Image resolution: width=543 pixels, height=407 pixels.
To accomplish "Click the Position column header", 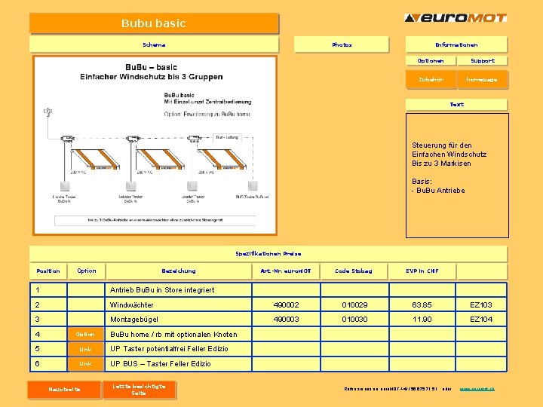I will (x=48, y=271).
